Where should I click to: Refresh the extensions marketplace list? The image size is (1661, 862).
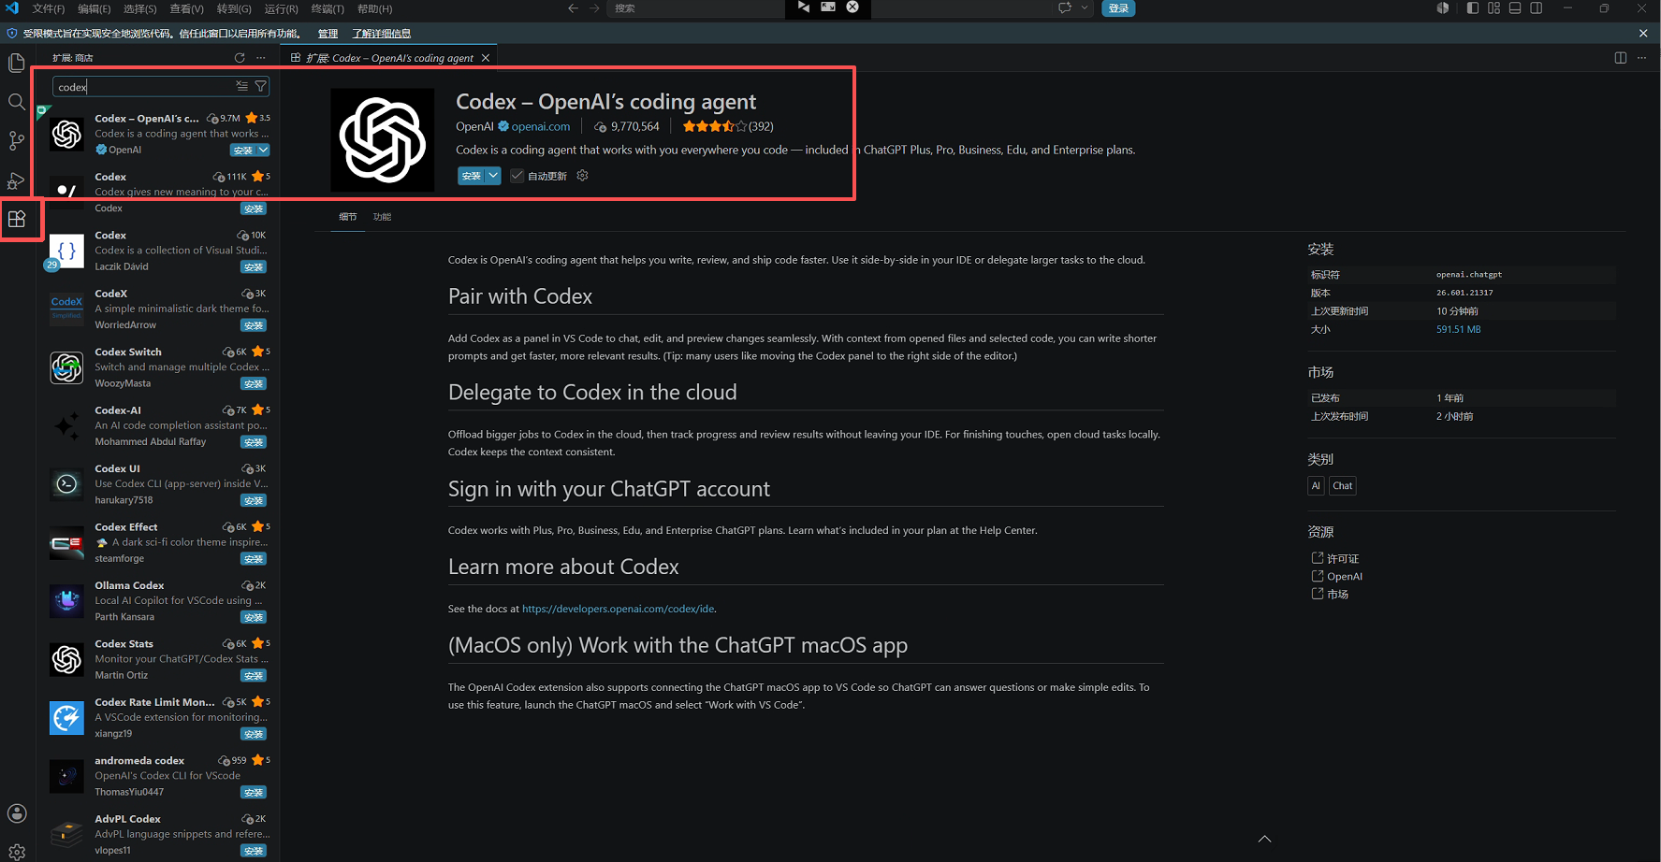[240, 58]
